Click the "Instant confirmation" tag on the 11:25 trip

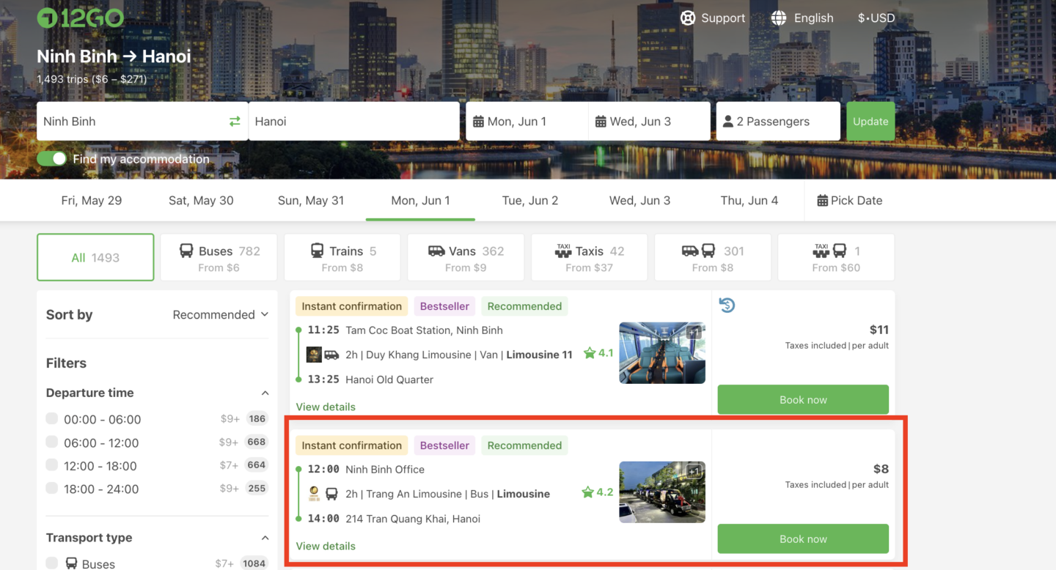(x=352, y=306)
